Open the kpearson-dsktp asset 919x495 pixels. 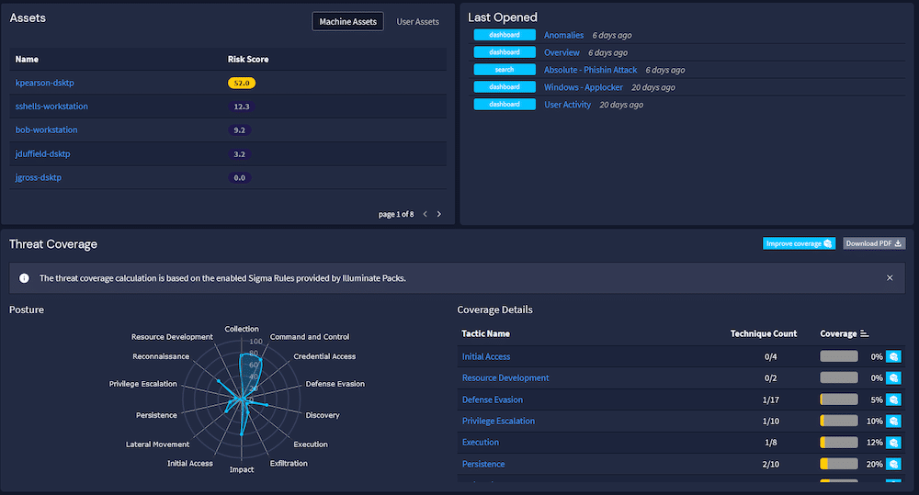(44, 83)
